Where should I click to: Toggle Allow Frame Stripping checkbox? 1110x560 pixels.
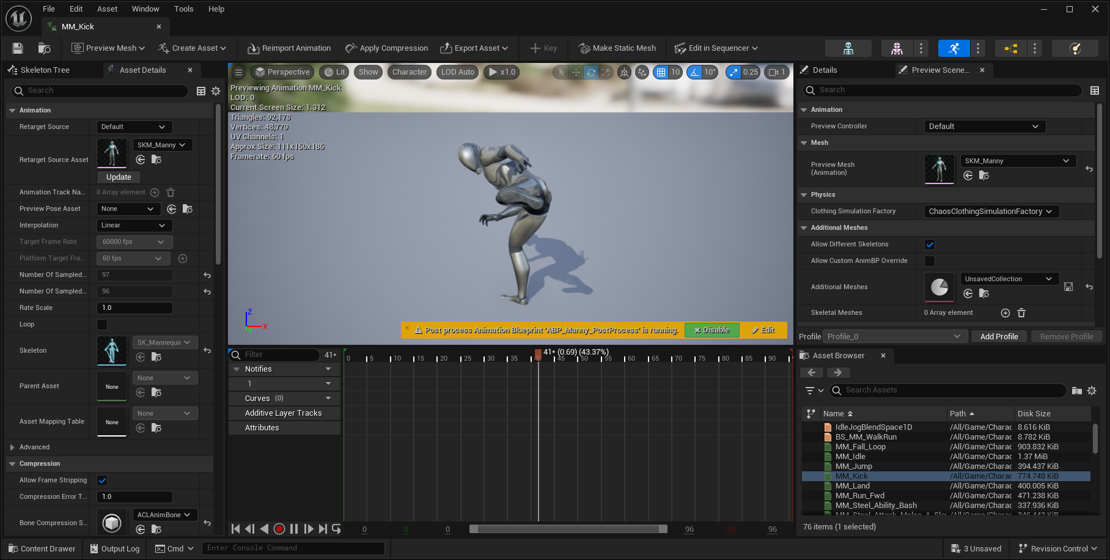coord(102,481)
